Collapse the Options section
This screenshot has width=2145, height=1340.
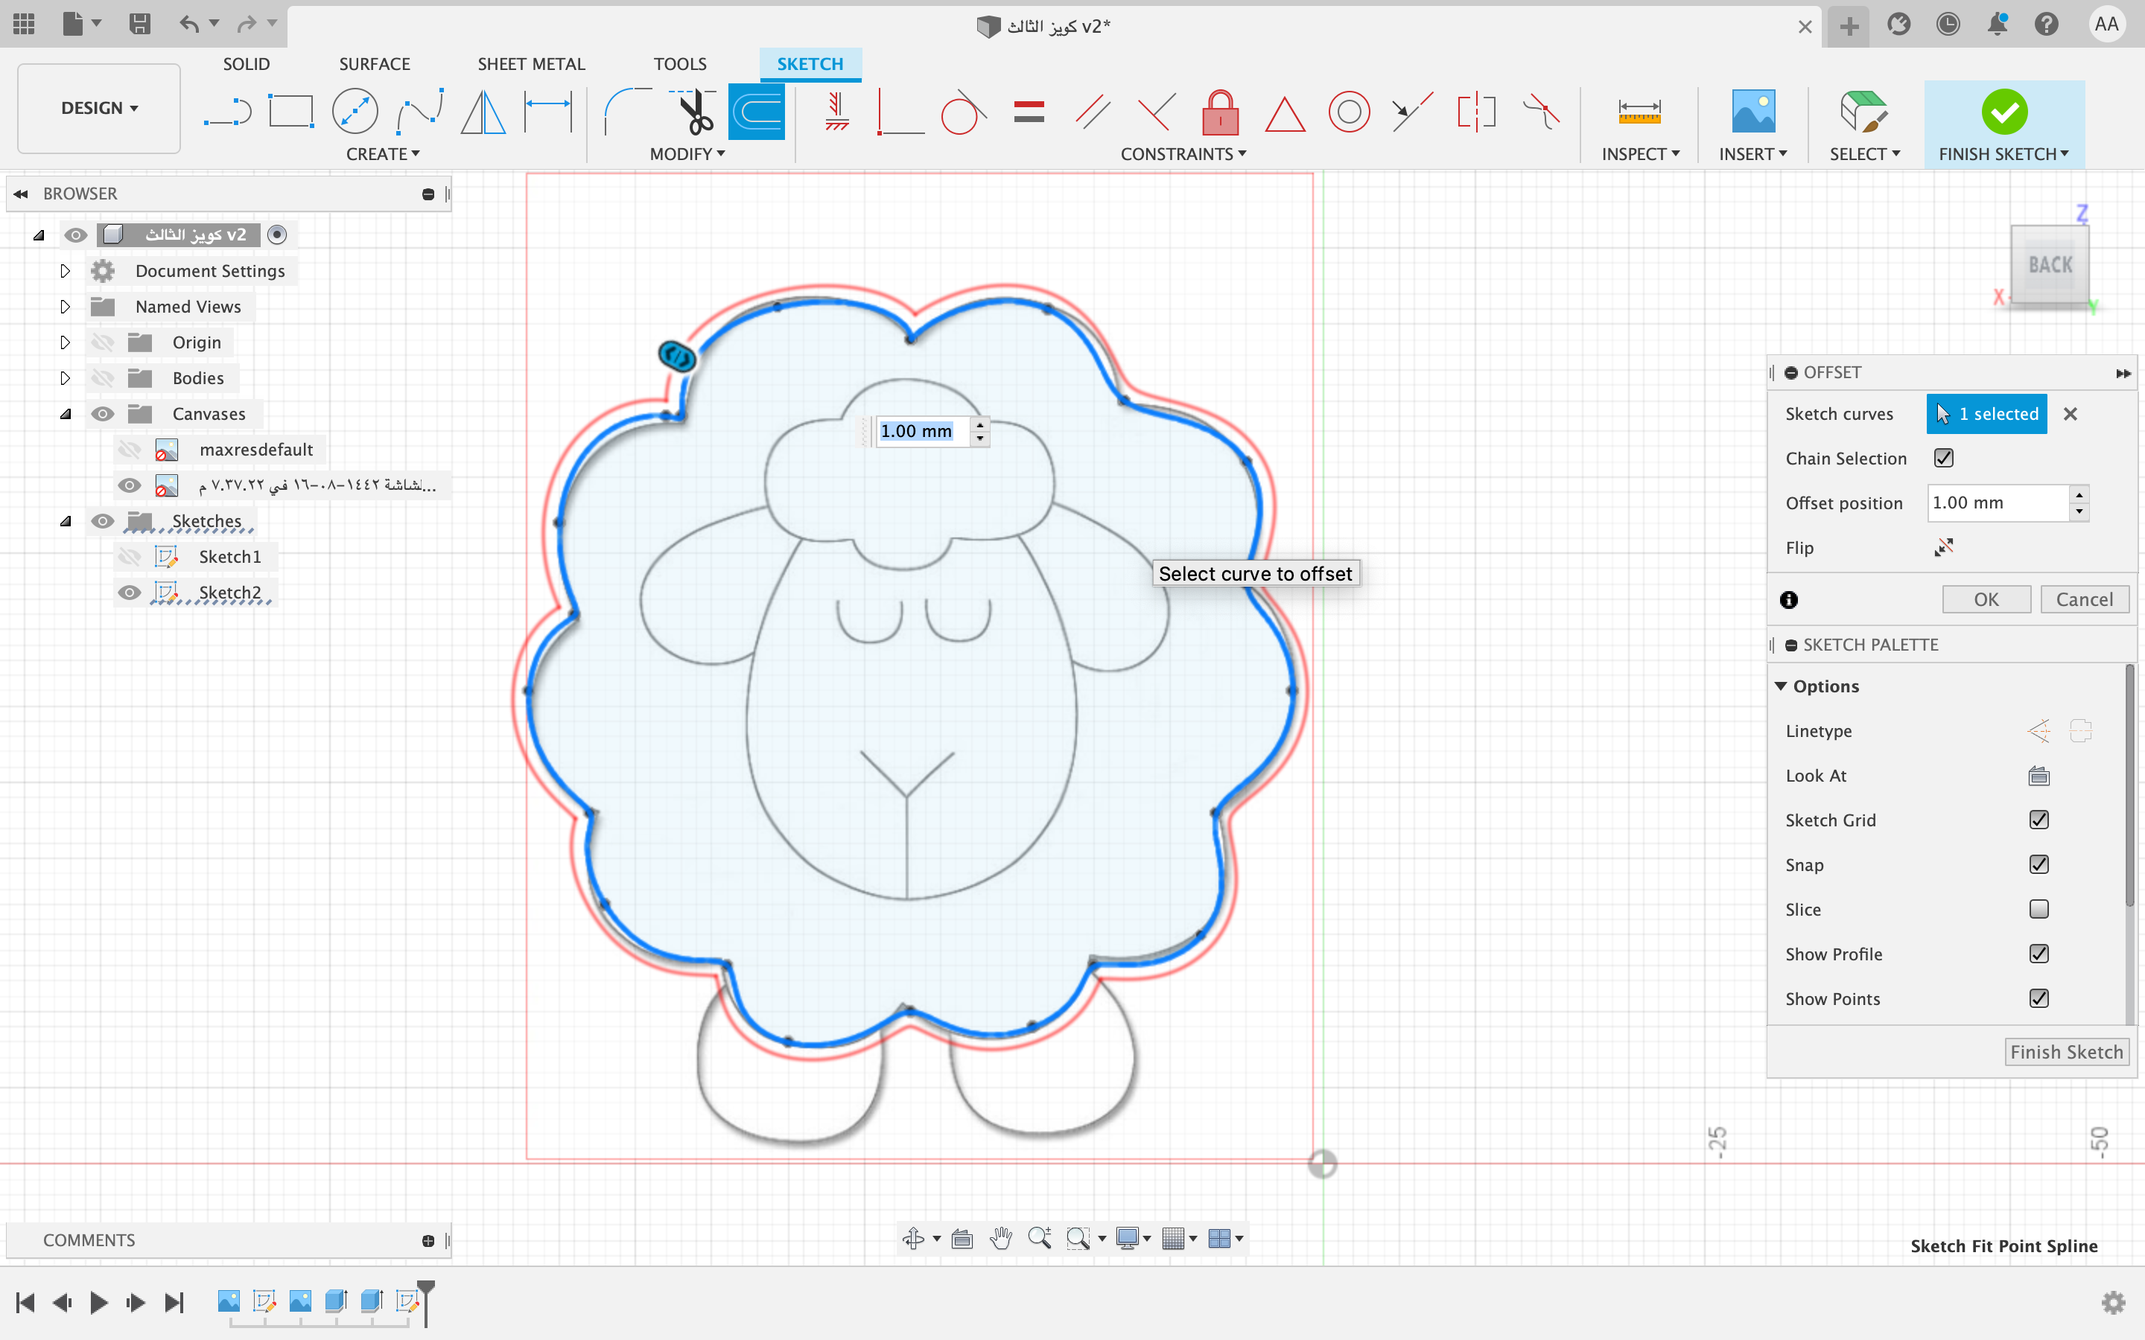tap(1781, 687)
